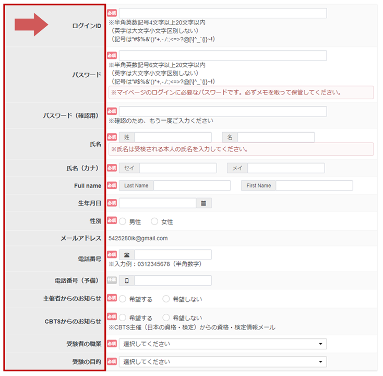Select the 男性 radio button
This screenshot has width=383, height=376.
click(x=123, y=221)
